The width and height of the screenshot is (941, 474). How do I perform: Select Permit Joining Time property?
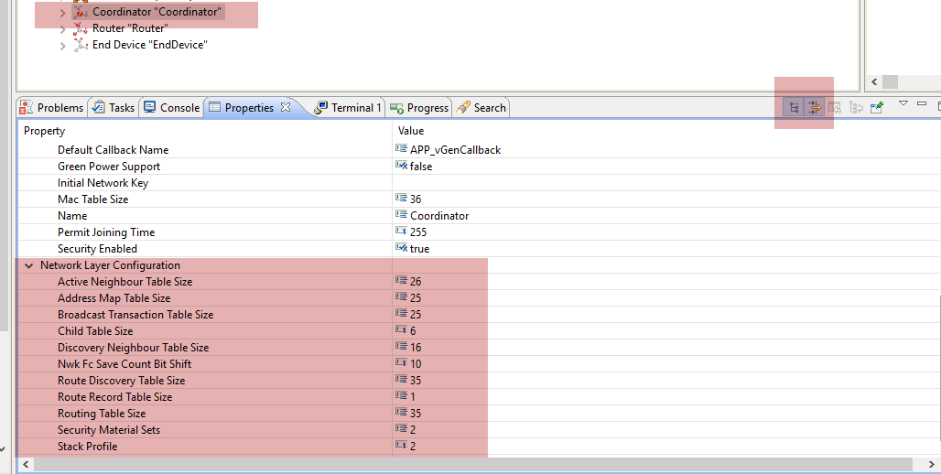106,232
